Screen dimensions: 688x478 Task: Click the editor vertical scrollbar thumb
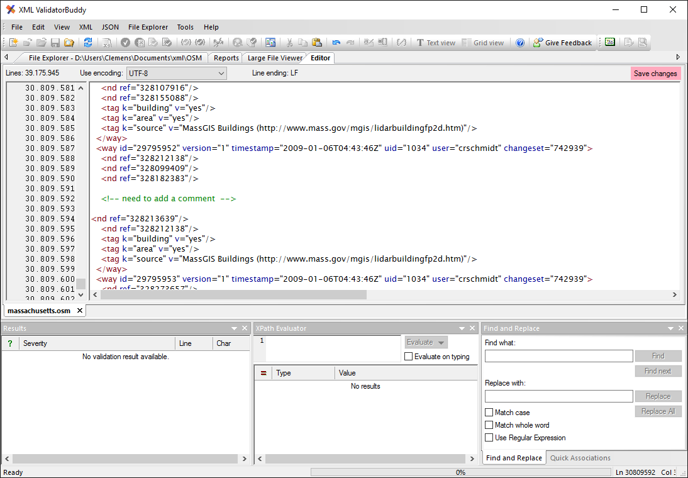coord(80,284)
